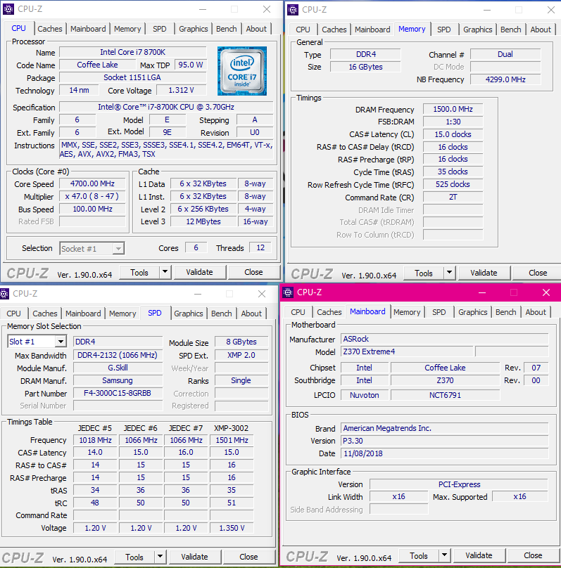The width and height of the screenshot is (561, 568).
Task: Click the 1501 MHz XMP-3002 frequency cell
Action: point(232,440)
